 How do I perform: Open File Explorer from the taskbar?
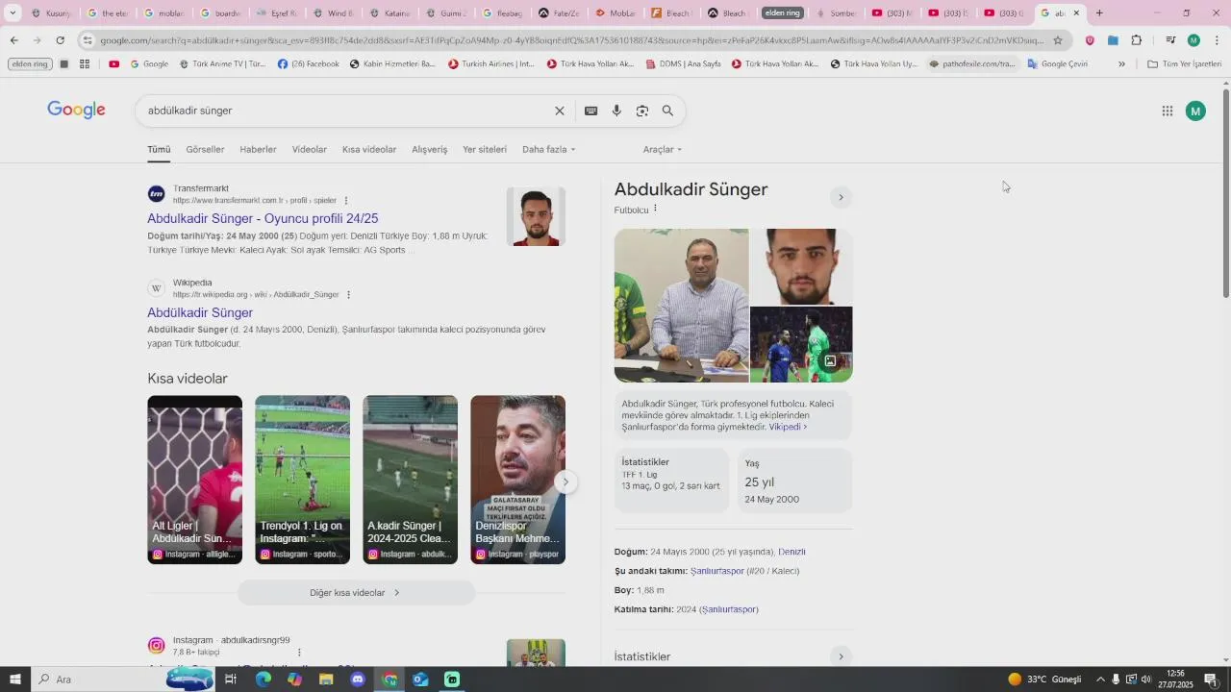tap(326, 680)
